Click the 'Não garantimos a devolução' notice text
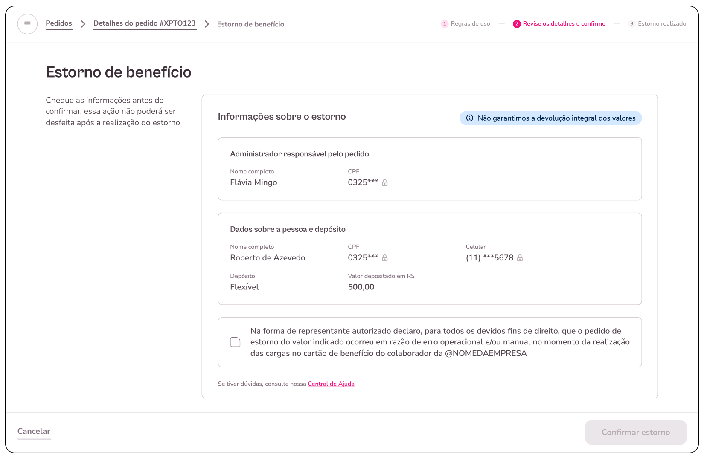Image resolution: width=704 pixels, height=459 pixels. 556,118
